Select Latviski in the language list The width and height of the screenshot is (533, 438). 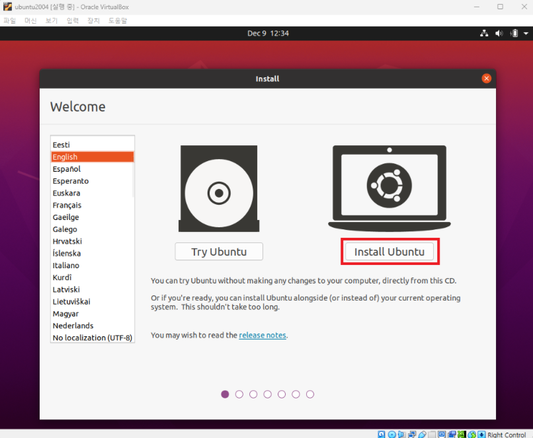[x=92, y=289]
